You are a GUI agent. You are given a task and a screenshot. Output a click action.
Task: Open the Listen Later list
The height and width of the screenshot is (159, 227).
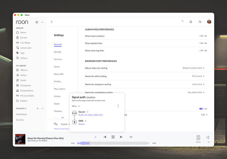click(24, 48)
